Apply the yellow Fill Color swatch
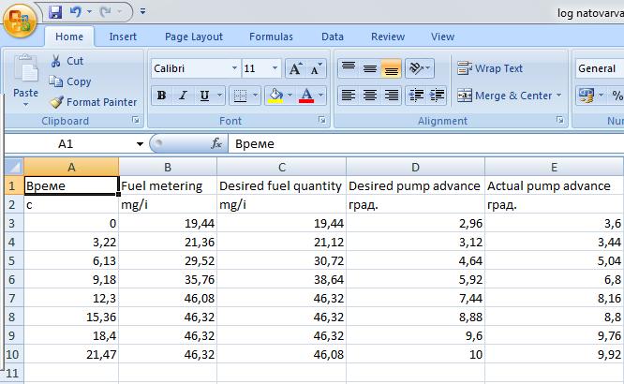This screenshot has width=624, height=384. (275, 96)
